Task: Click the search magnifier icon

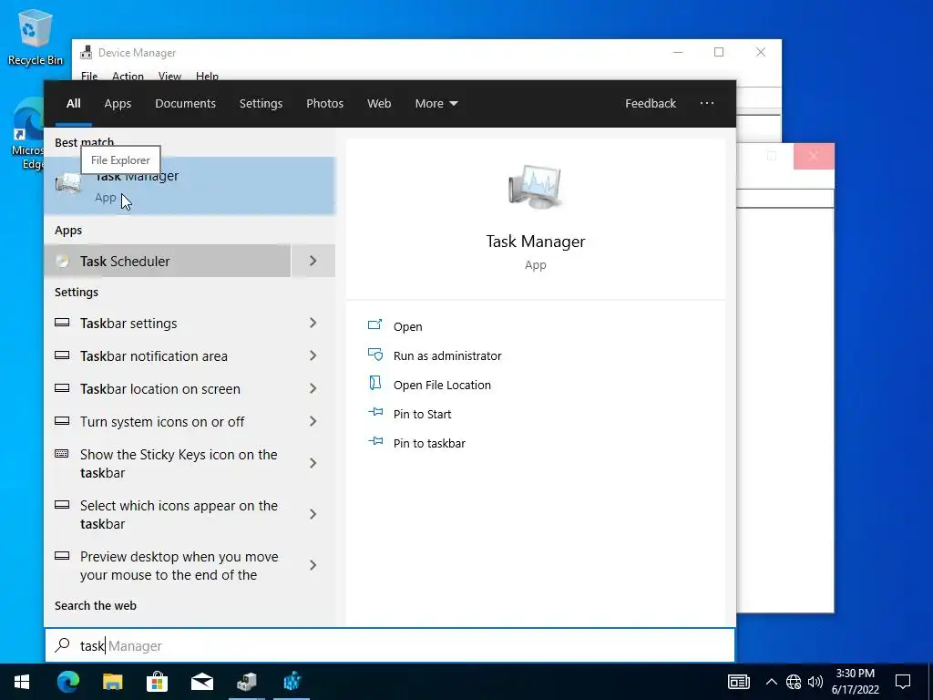Action: (63, 645)
